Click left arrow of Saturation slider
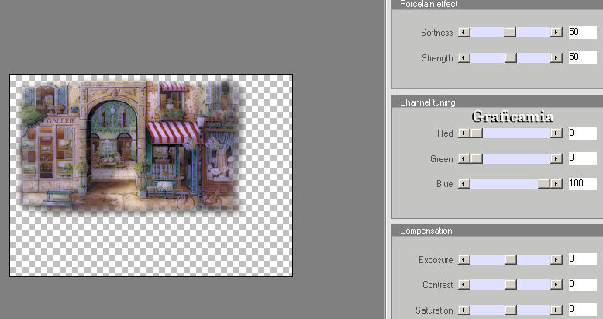Screen dimensions: 603x319 click(464, 310)
